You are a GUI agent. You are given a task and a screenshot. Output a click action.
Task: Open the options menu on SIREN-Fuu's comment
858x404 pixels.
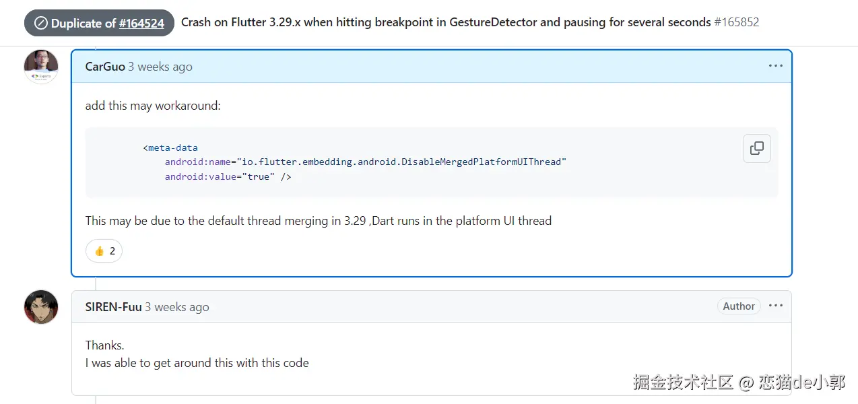click(x=776, y=306)
